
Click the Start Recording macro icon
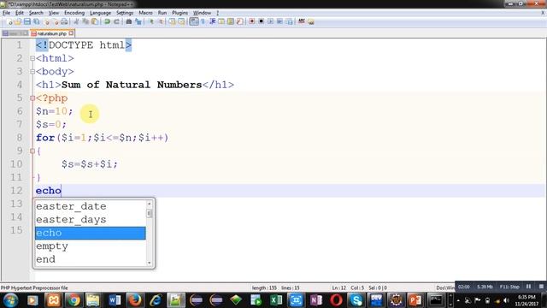[x=252, y=21]
